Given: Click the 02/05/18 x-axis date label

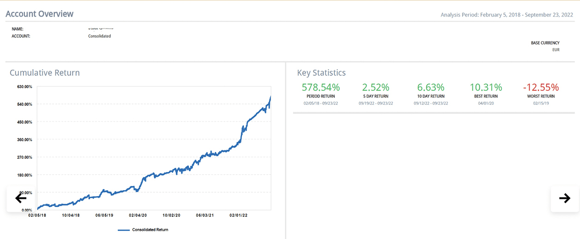Looking at the screenshot, I should 37,215.
